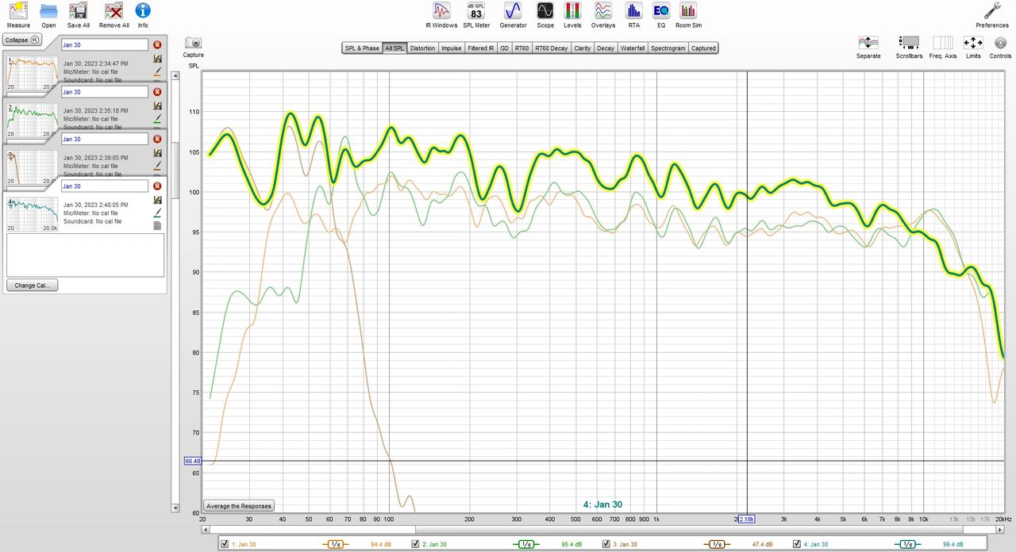Capture the graph image
Image resolution: width=1016 pixels, height=552 pixels.
(x=193, y=47)
